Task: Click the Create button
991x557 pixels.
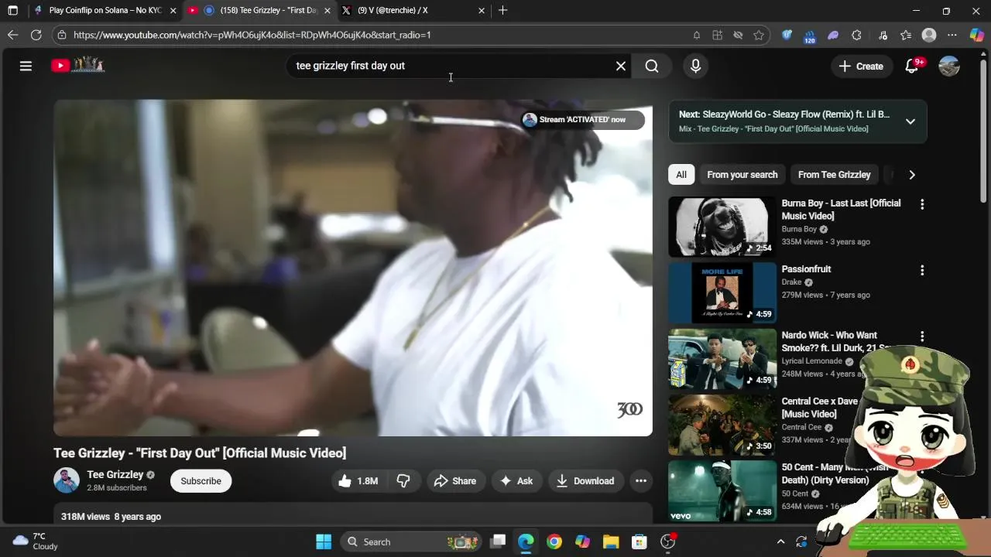Action: pyautogui.click(x=861, y=66)
